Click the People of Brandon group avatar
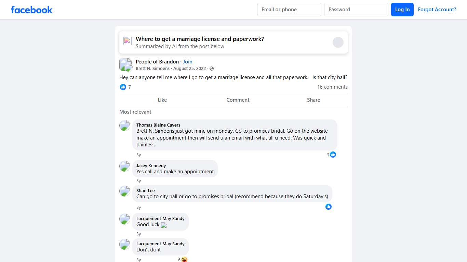Viewport: 467px width, 262px height. point(125,64)
